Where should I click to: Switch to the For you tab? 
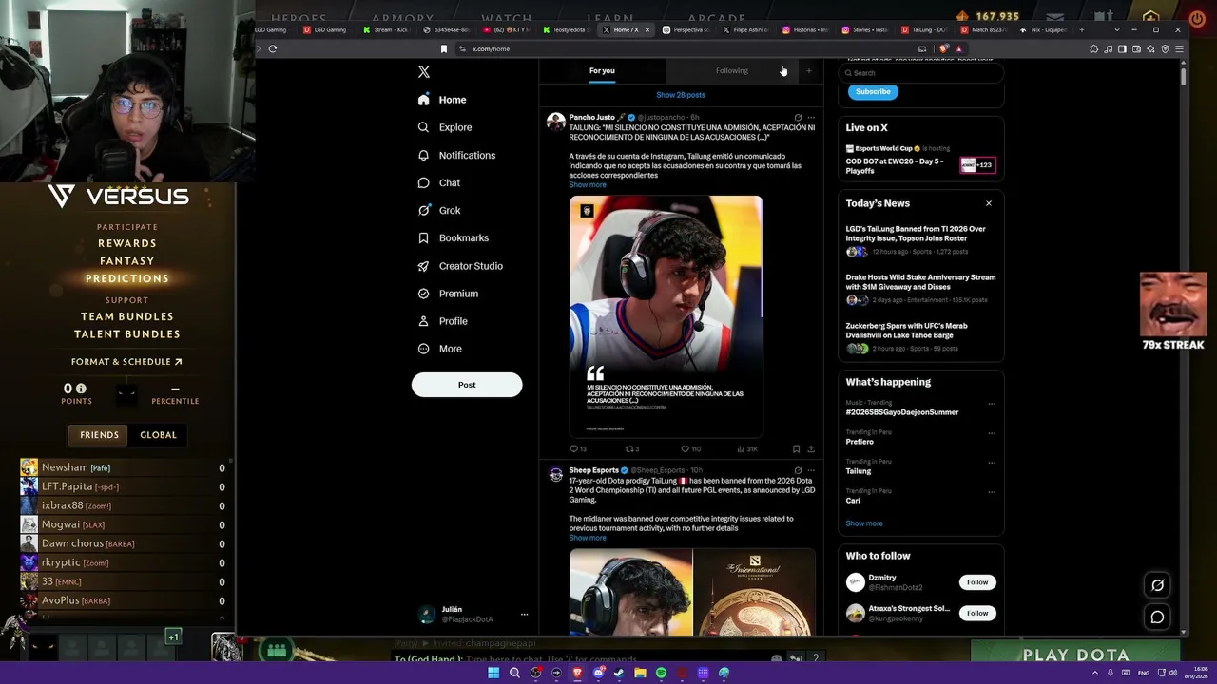click(602, 70)
